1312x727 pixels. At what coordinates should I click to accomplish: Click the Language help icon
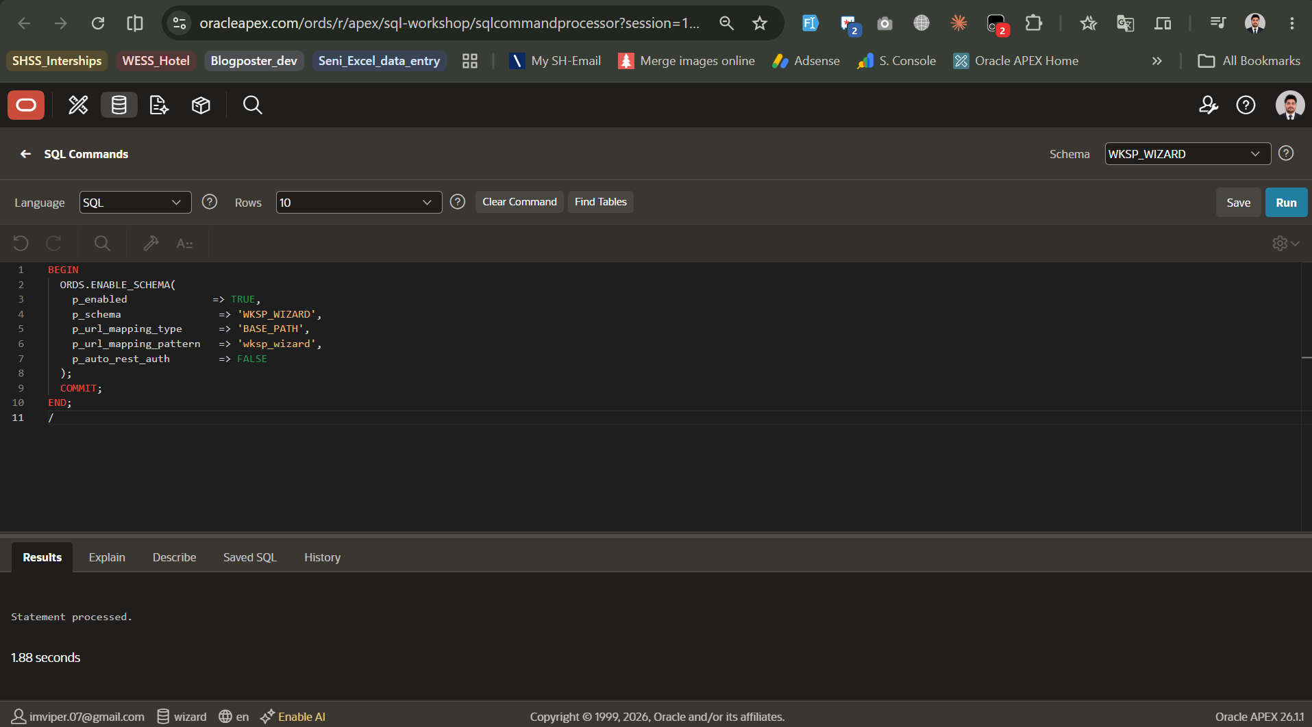tap(210, 202)
